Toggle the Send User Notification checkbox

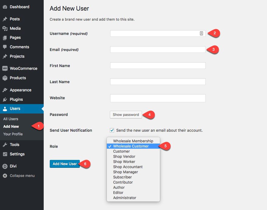pos(112,130)
